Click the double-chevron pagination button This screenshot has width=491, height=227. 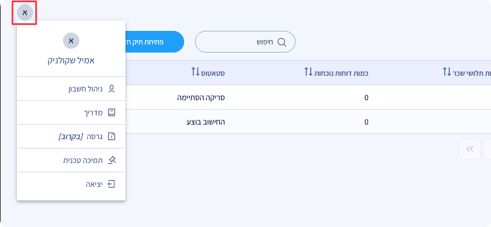tap(470, 149)
